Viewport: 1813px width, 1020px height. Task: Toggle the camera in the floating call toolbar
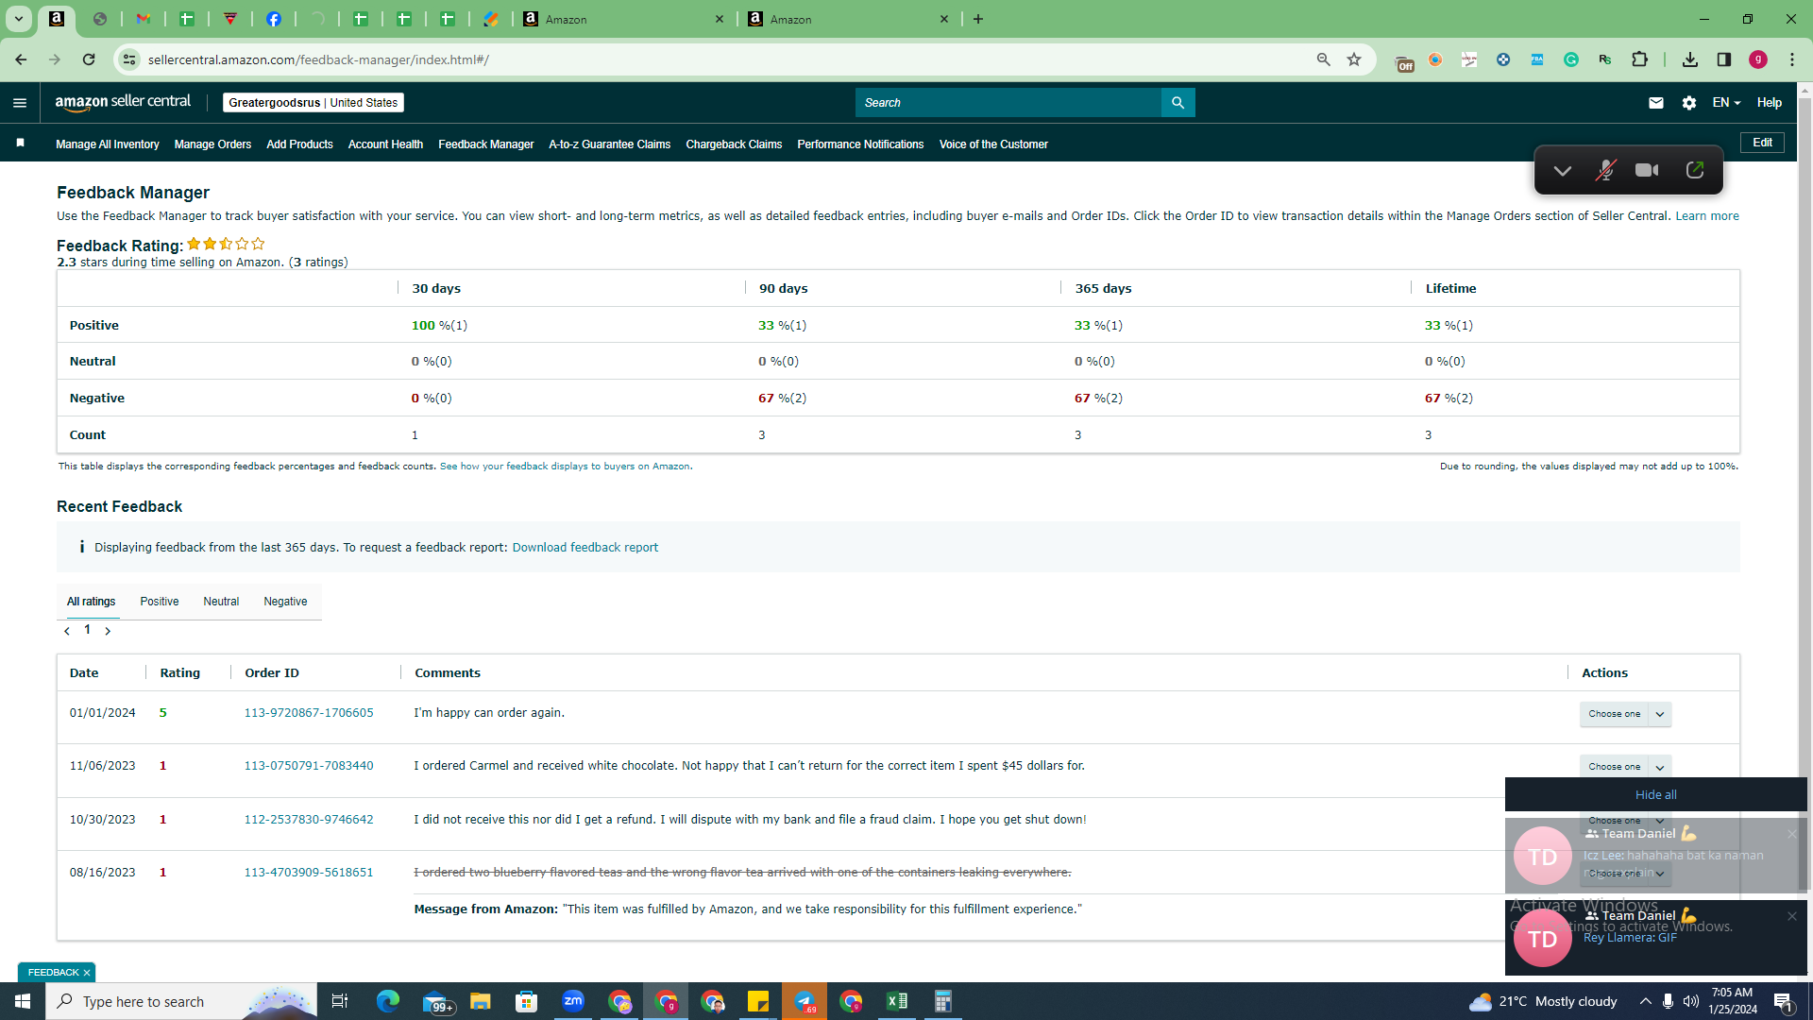tap(1647, 170)
